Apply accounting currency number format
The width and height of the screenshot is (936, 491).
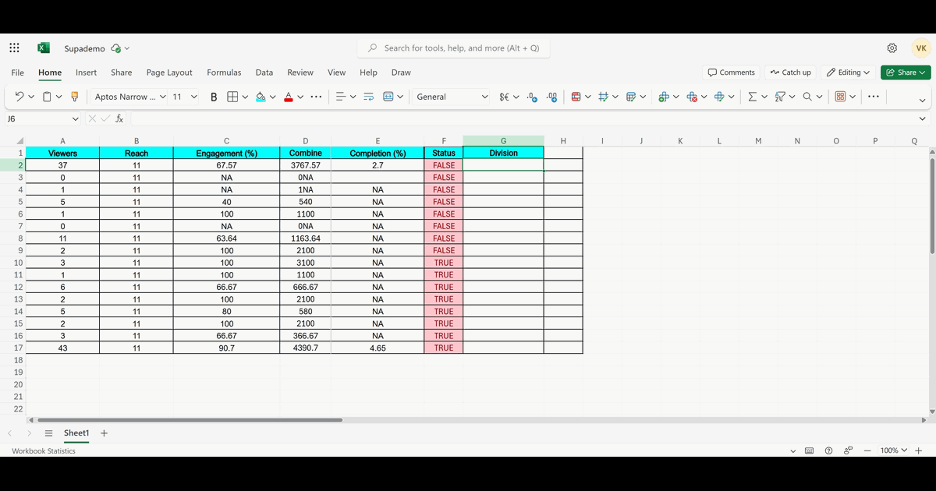coord(504,97)
